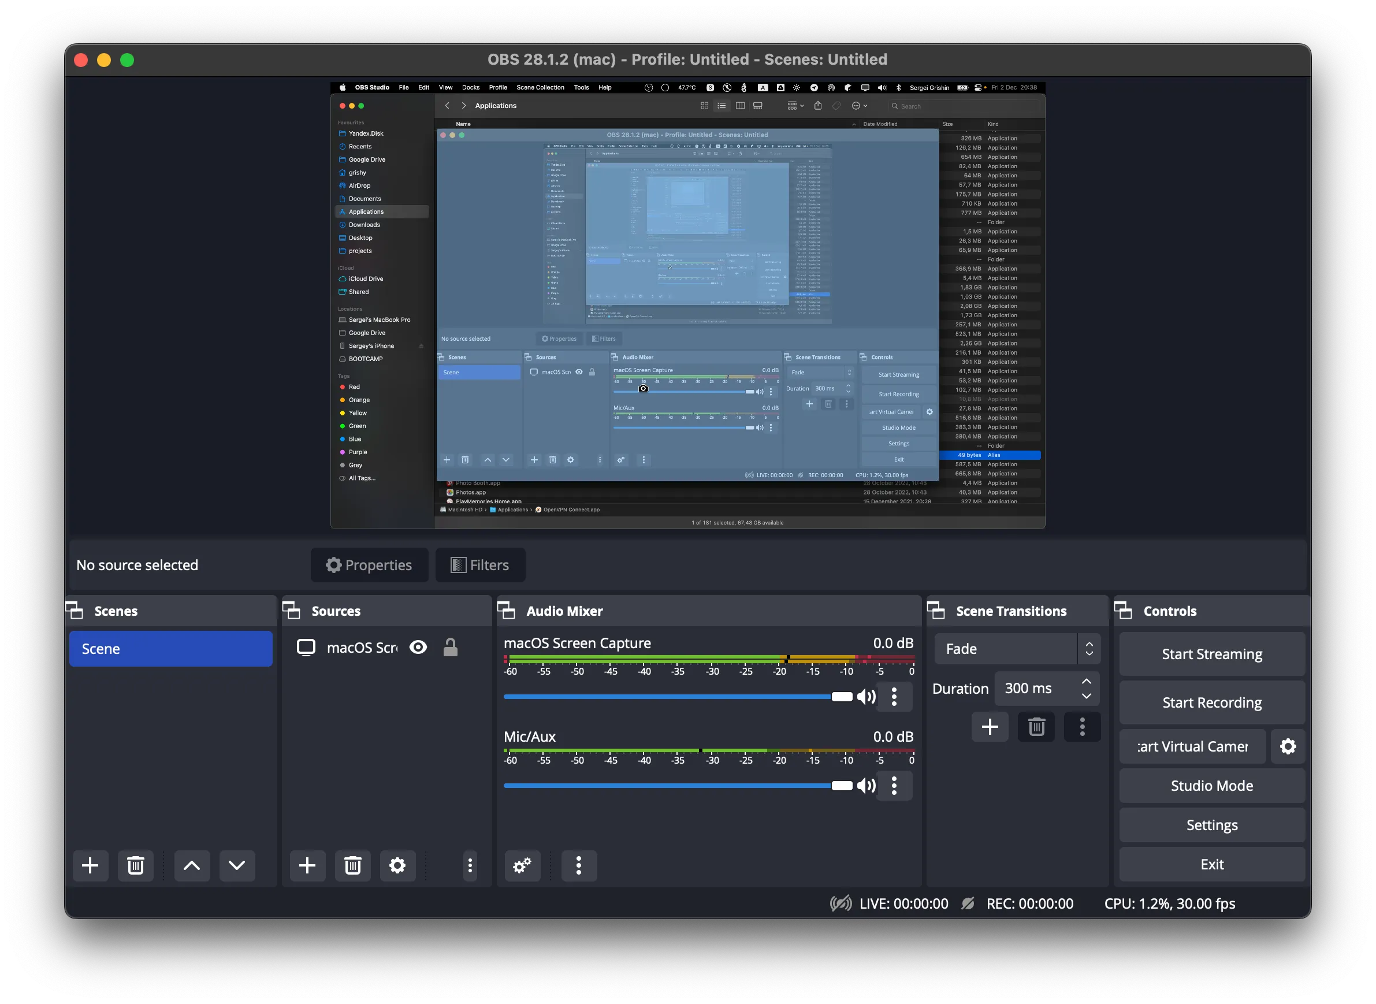
Task: Mute the macOS Screen Capture audio
Action: click(866, 697)
